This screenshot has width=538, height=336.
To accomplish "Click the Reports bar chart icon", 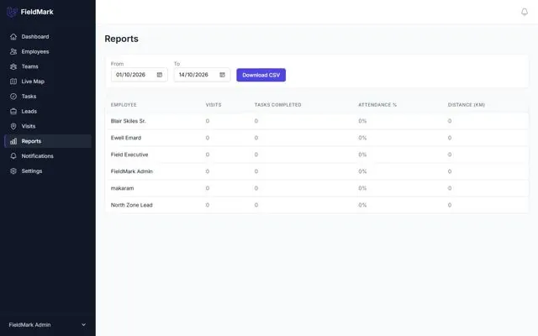I will (13, 141).
